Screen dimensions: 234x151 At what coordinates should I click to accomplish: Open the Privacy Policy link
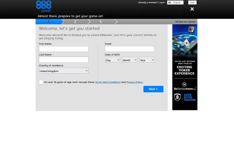(134, 82)
